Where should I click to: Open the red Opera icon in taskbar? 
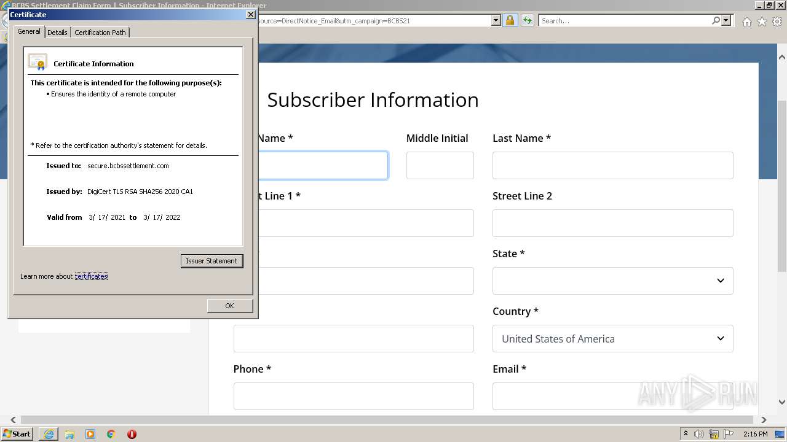click(x=132, y=434)
